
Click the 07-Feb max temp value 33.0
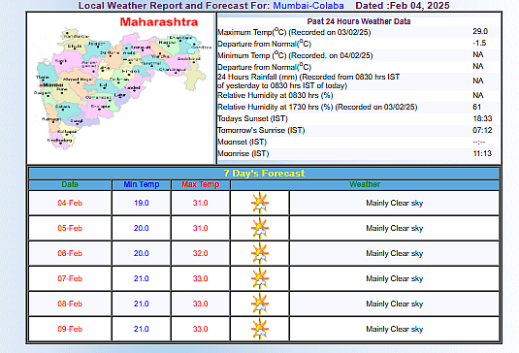point(200,278)
